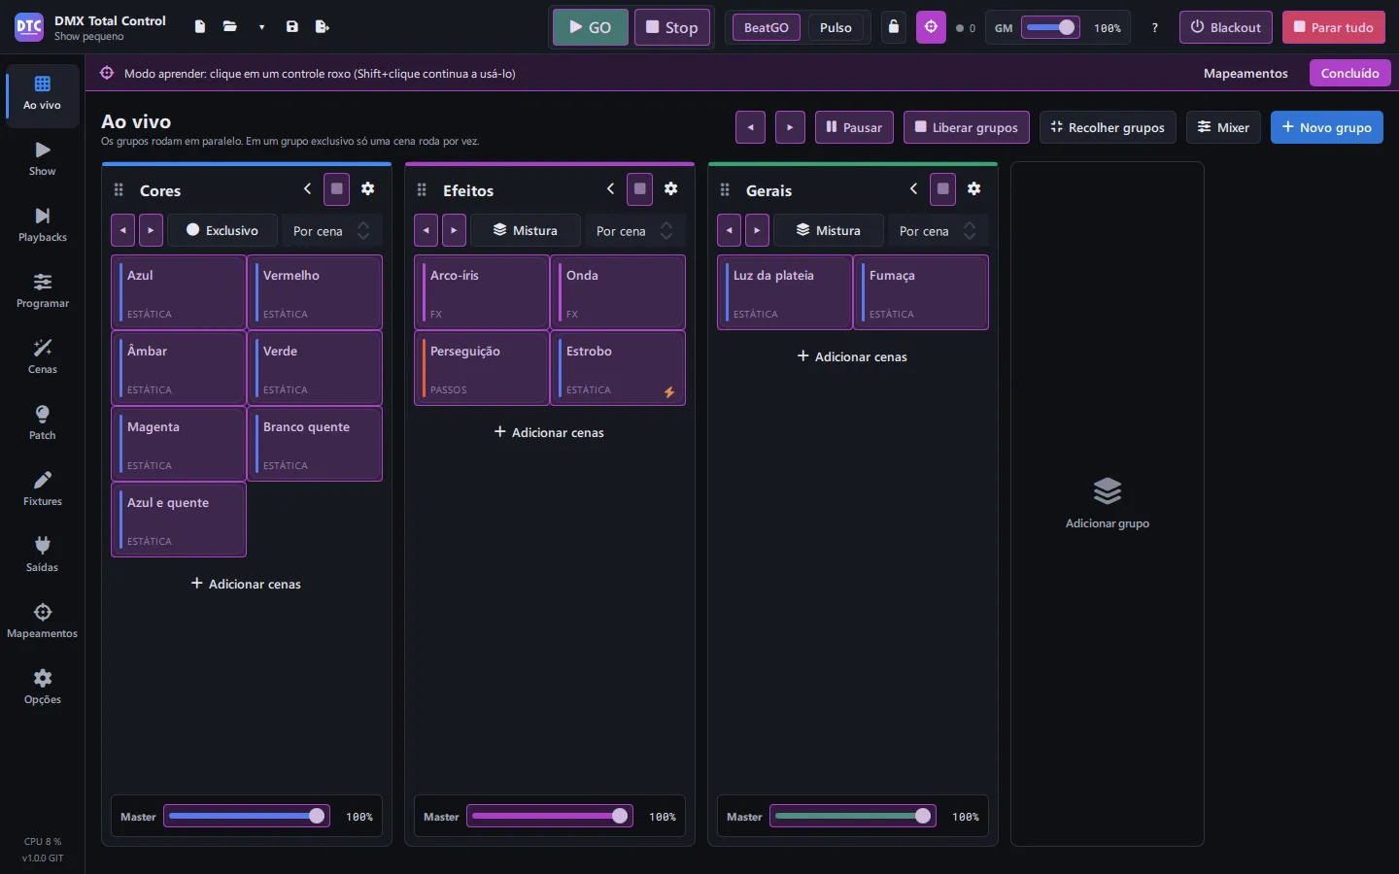Save the show with disk icon
The image size is (1399, 874).
pos(291,27)
